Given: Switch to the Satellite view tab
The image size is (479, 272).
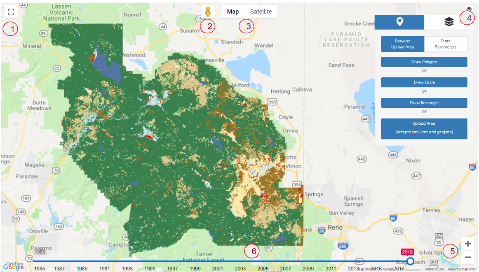Looking at the screenshot, I should [x=261, y=12].
